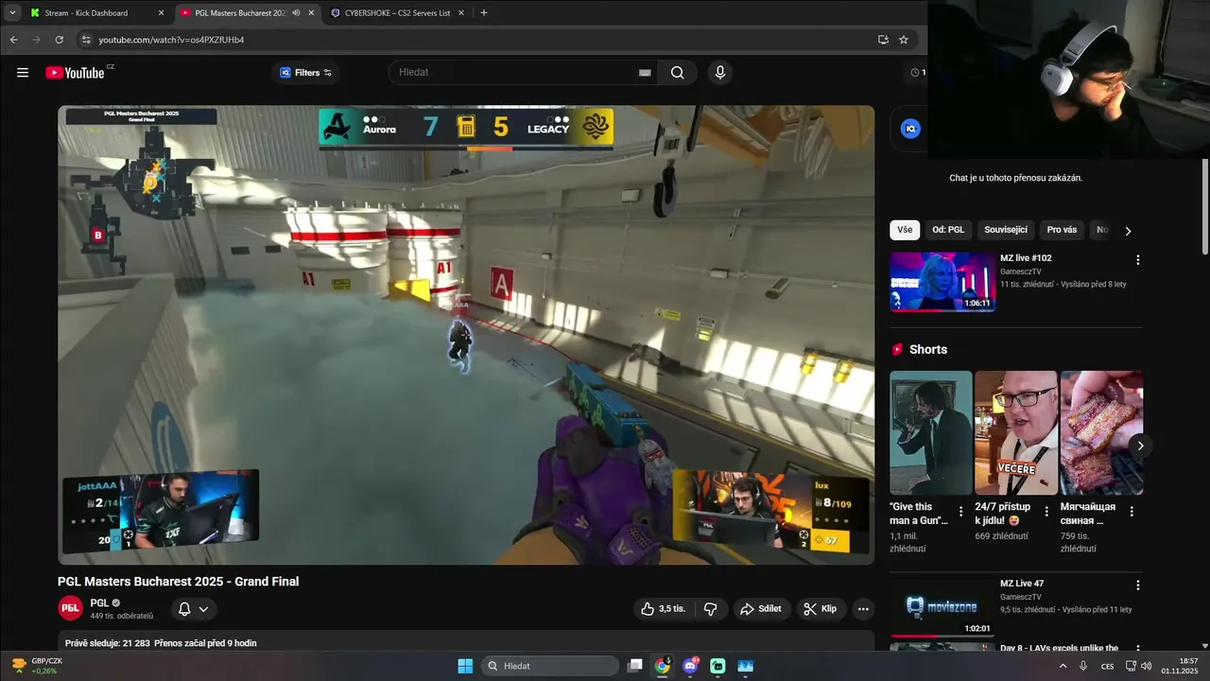Open the IQ Filters button
The height and width of the screenshot is (681, 1210).
click(305, 73)
